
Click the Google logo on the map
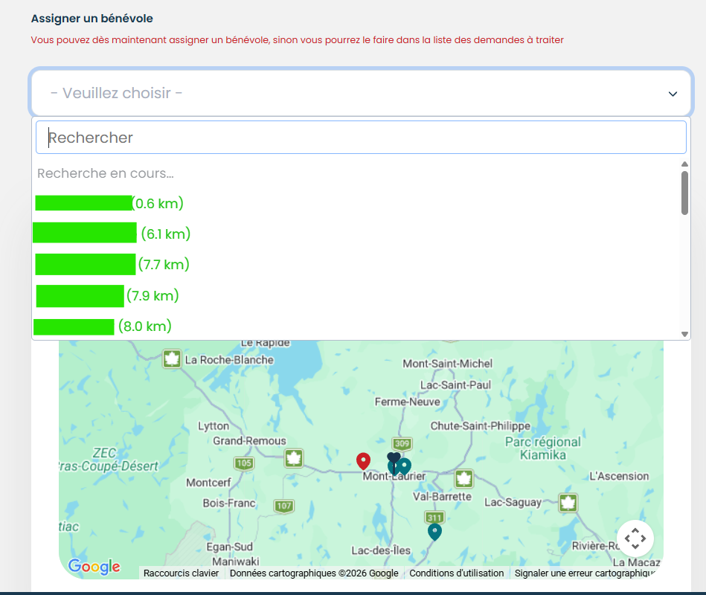click(x=94, y=567)
